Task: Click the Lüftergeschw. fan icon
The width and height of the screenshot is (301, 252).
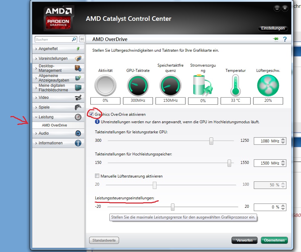Action: click(268, 86)
